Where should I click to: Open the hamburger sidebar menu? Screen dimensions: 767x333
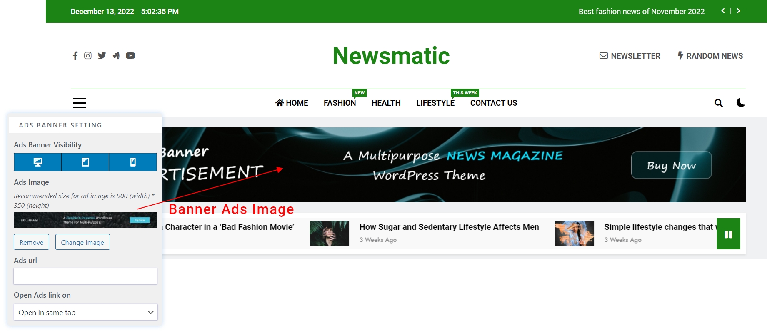tap(80, 103)
